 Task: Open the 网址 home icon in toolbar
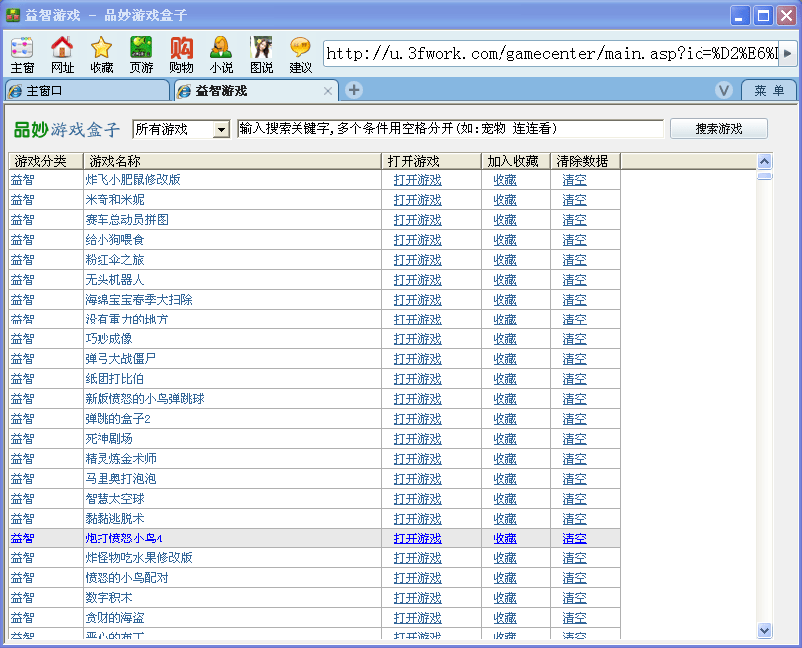62,53
